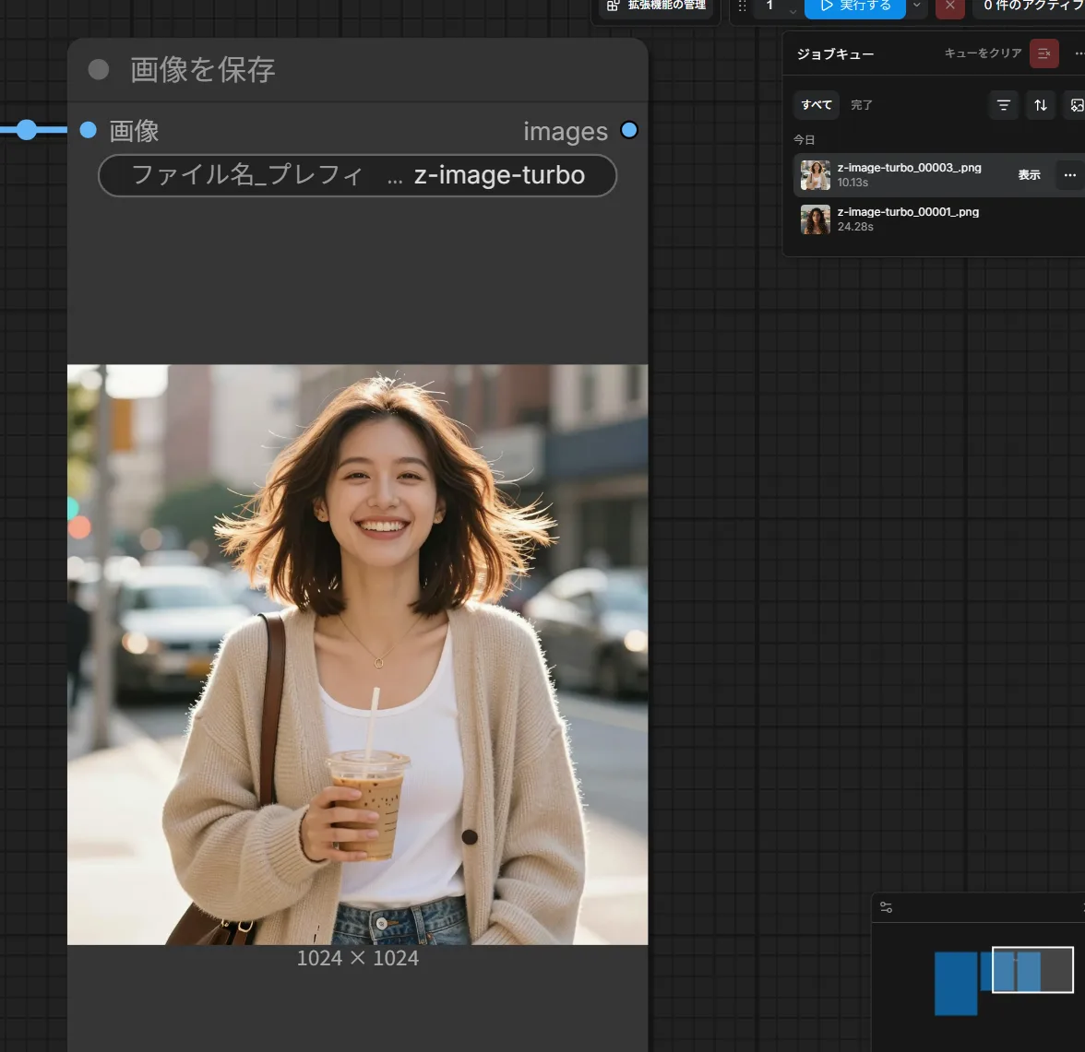Viewport: 1085px width, 1052px height.
Task: Click the 画像を保存 node title
Action: (202, 70)
